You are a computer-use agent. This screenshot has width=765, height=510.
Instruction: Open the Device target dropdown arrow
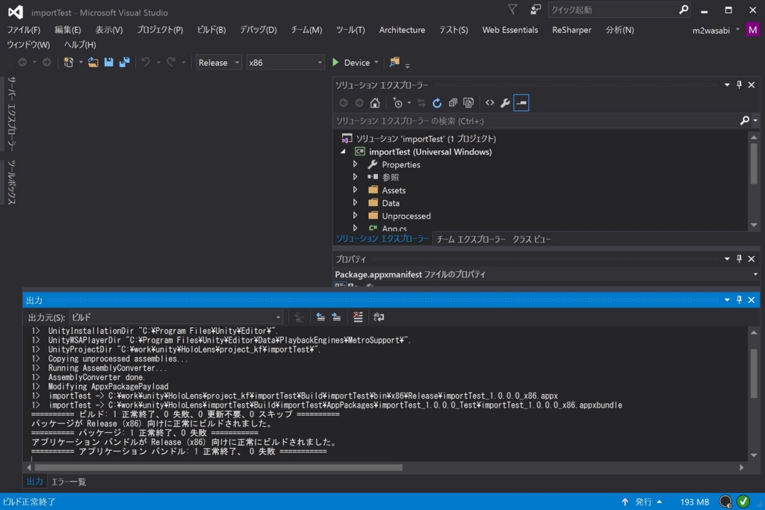point(377,63)
